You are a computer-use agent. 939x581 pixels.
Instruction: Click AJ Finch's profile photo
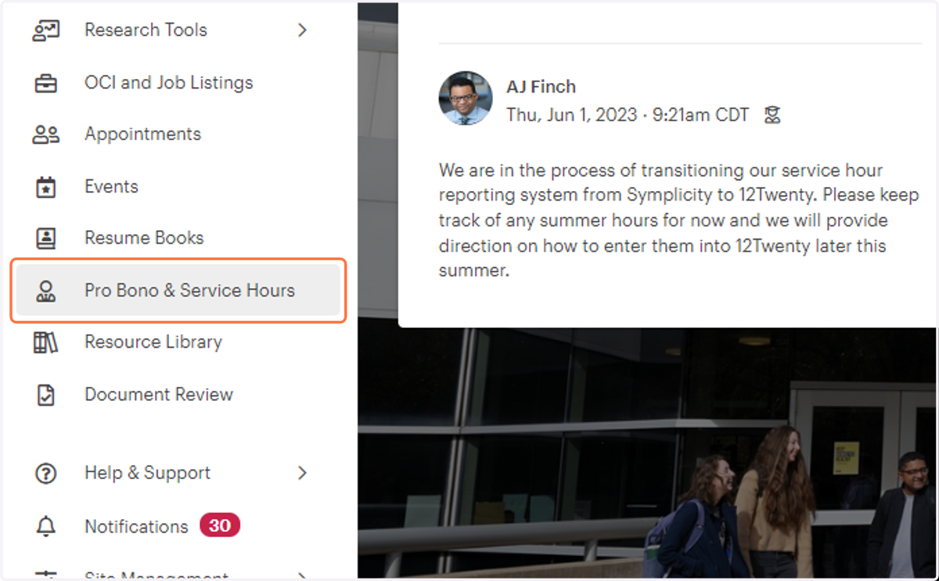point(466,98)
